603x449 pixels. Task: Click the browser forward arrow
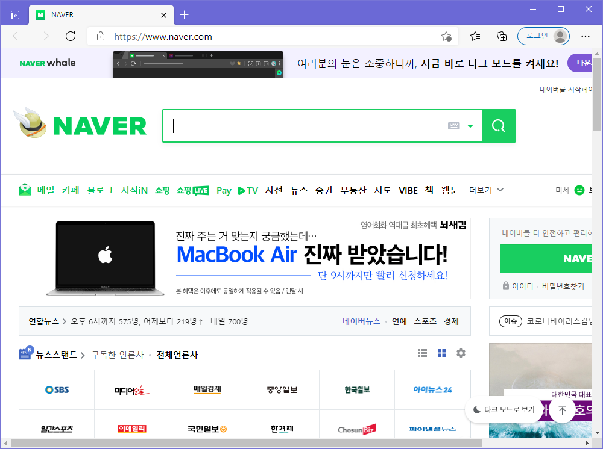(44, 36)
